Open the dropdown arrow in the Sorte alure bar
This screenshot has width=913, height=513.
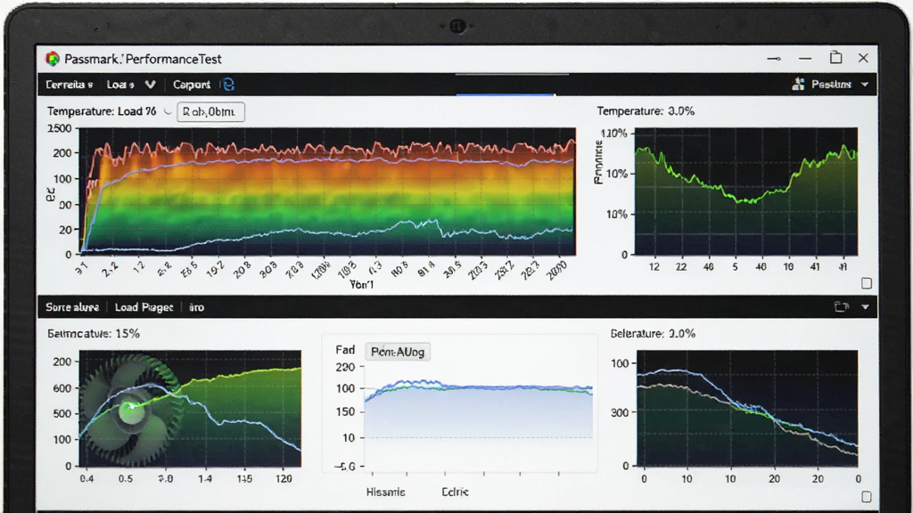click(x=865, y=307)
